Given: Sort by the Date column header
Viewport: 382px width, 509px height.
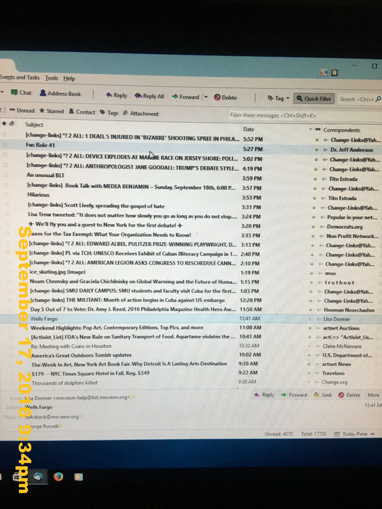Looking at the screenshot, I should tap(248, 129).
